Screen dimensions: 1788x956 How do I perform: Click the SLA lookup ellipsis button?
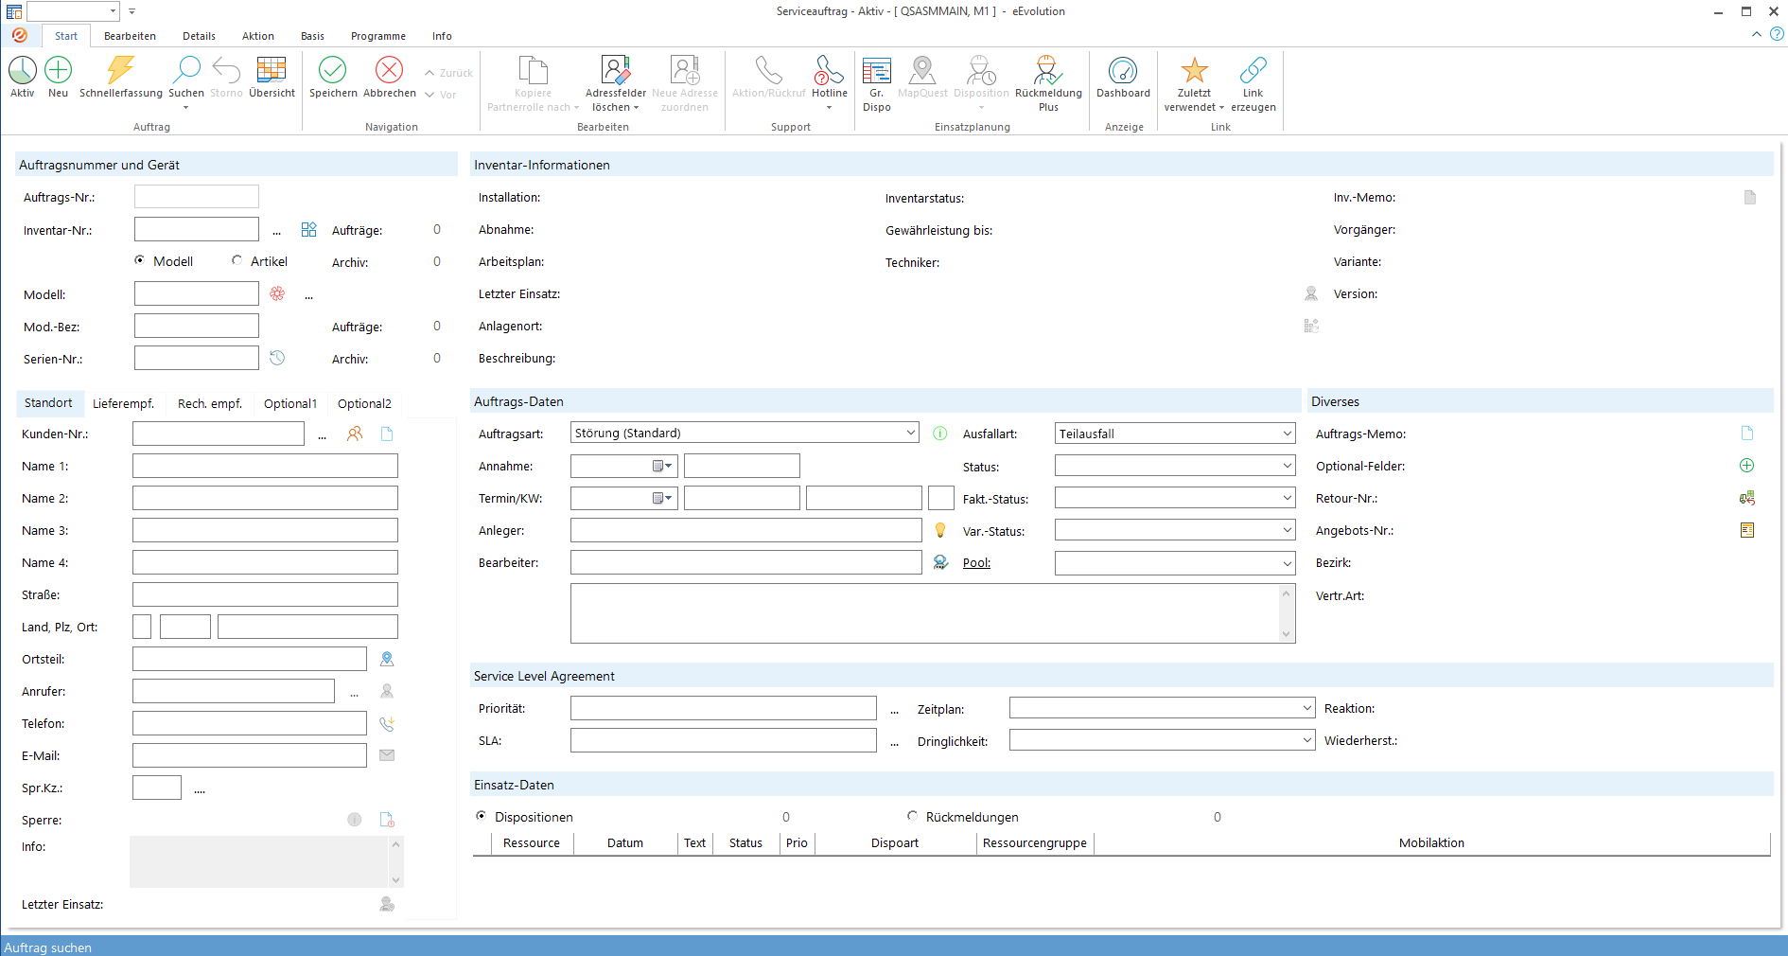[894, 742]
